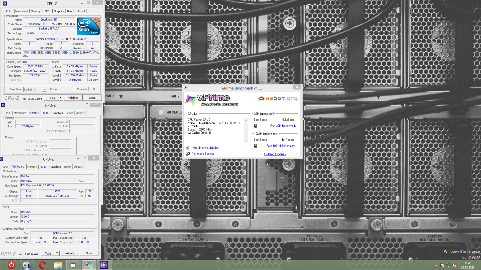
Task: Switch to Mainboard tab in top CPU-Z
Action: pyautogui.click(x=22, y=11)
